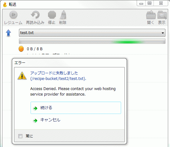Click the Show (表示) magnifier icon
This screenshot has width=170, height=147.
pos(162,15)
